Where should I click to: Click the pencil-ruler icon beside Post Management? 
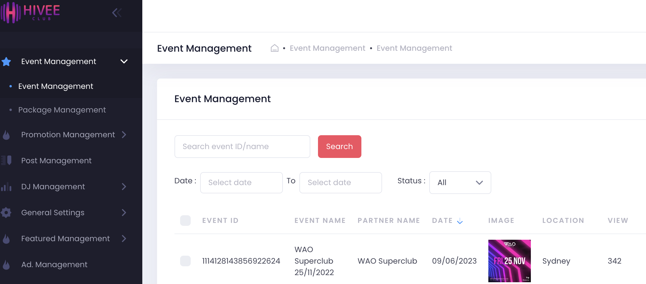click(x=6, y=160)
